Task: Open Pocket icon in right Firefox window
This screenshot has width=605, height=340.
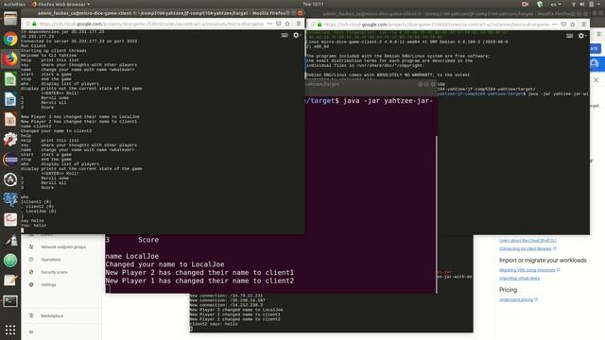Action: click(x=563, y=25)
